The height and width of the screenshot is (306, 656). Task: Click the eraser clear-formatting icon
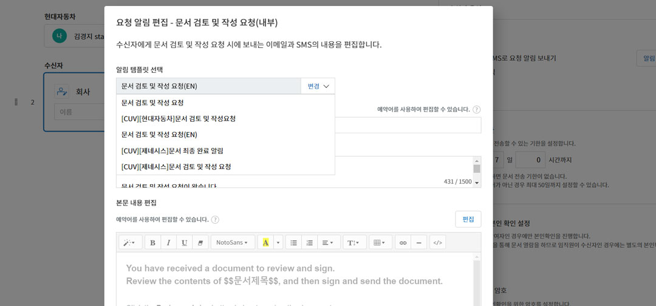tap(200, 242)
